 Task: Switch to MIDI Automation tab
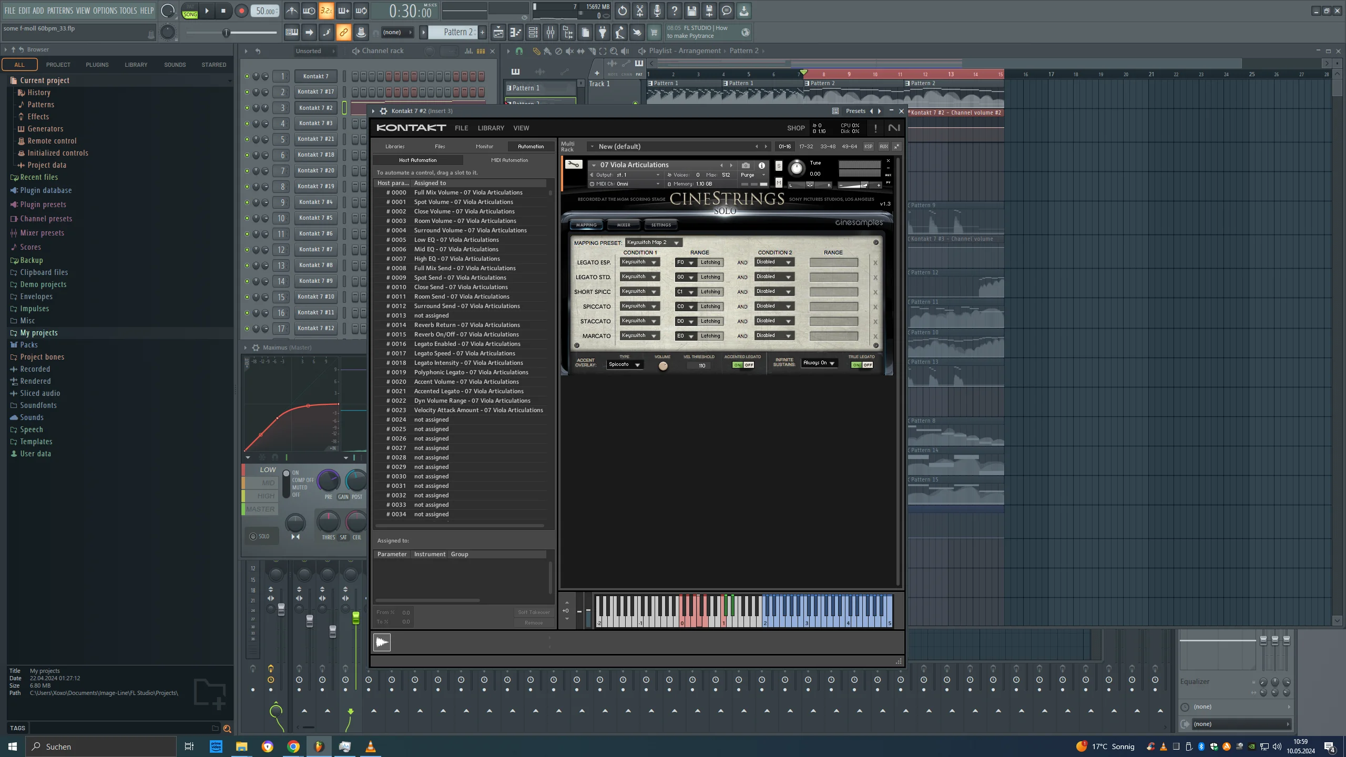tap(509, 160)
